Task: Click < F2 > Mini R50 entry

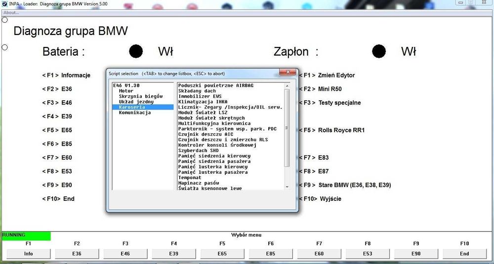Action: coord(320,89)
